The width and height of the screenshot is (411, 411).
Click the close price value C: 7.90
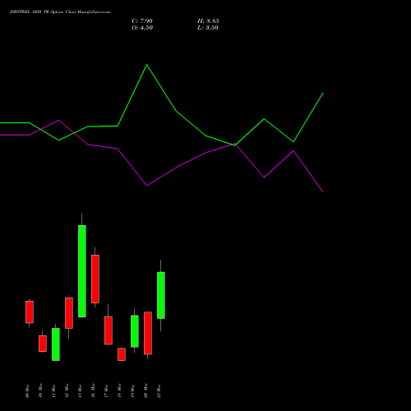tap(142, 21)
